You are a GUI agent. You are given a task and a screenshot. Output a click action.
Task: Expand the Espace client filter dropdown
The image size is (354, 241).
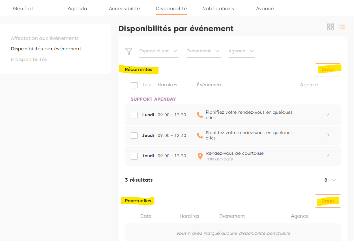[x=158, y=51]
